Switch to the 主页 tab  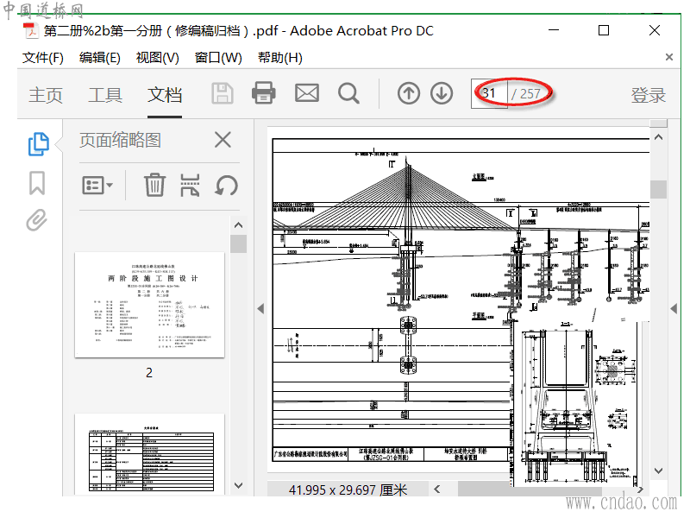46,95
